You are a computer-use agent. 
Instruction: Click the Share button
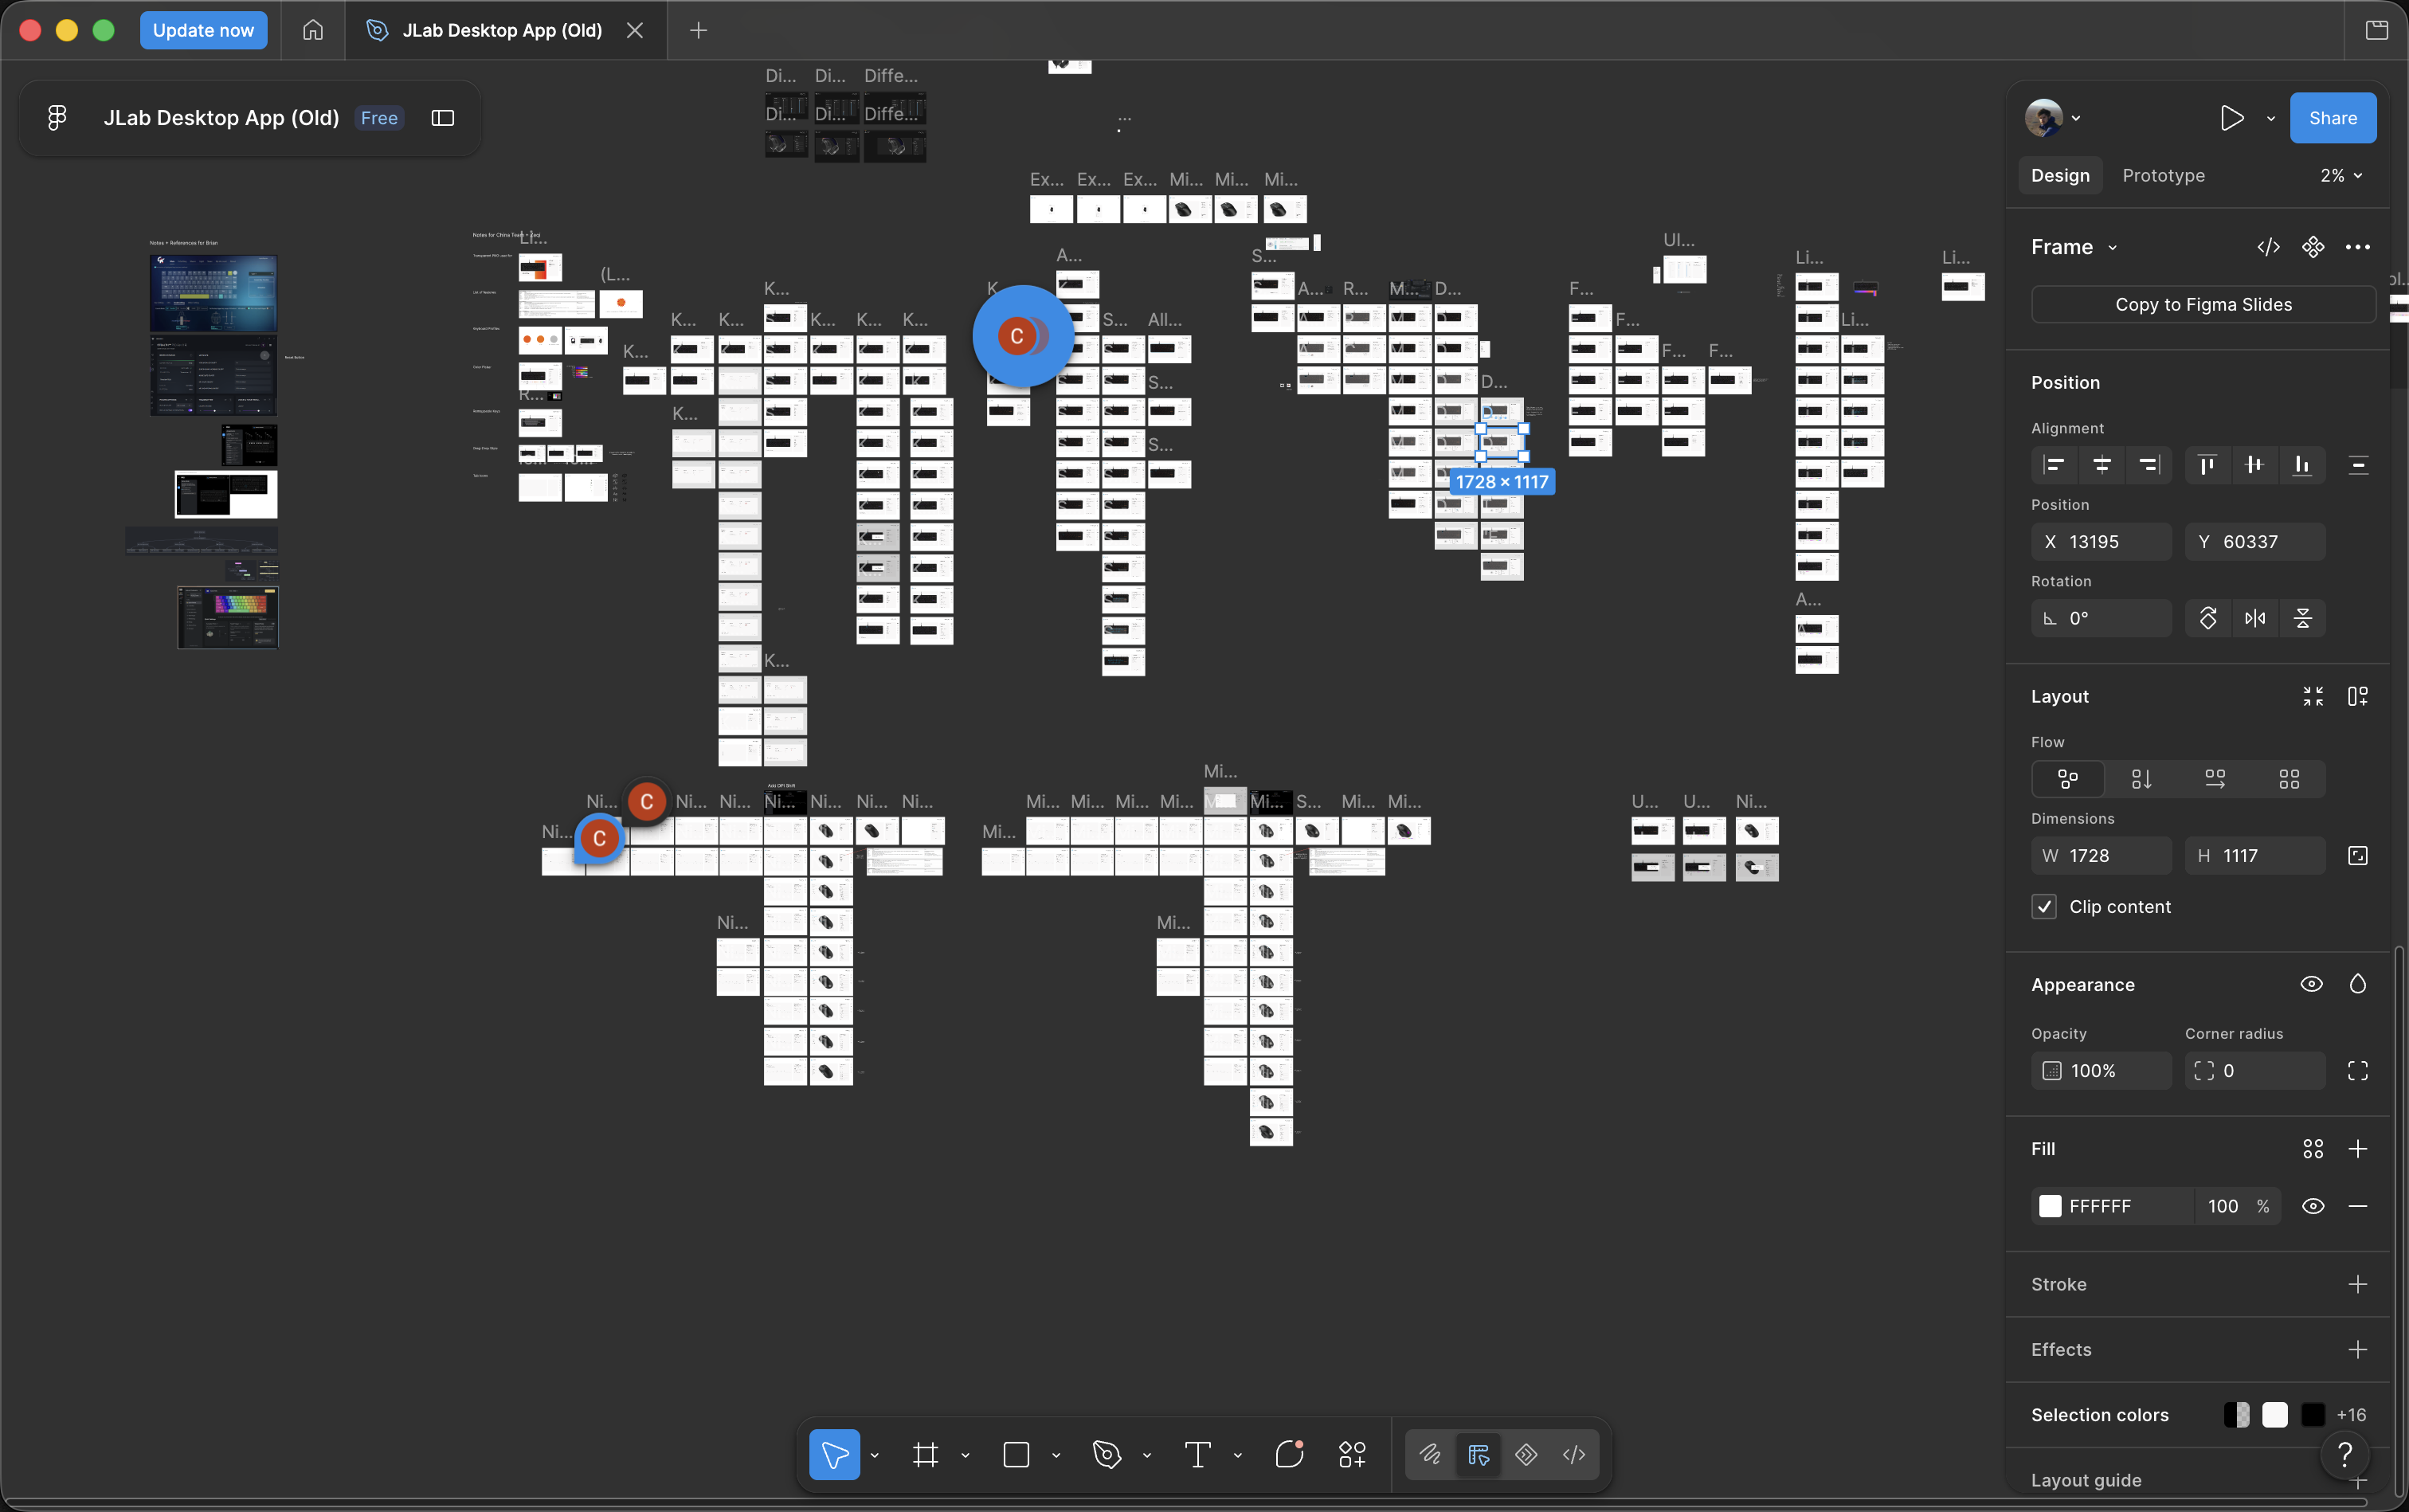2332,118
